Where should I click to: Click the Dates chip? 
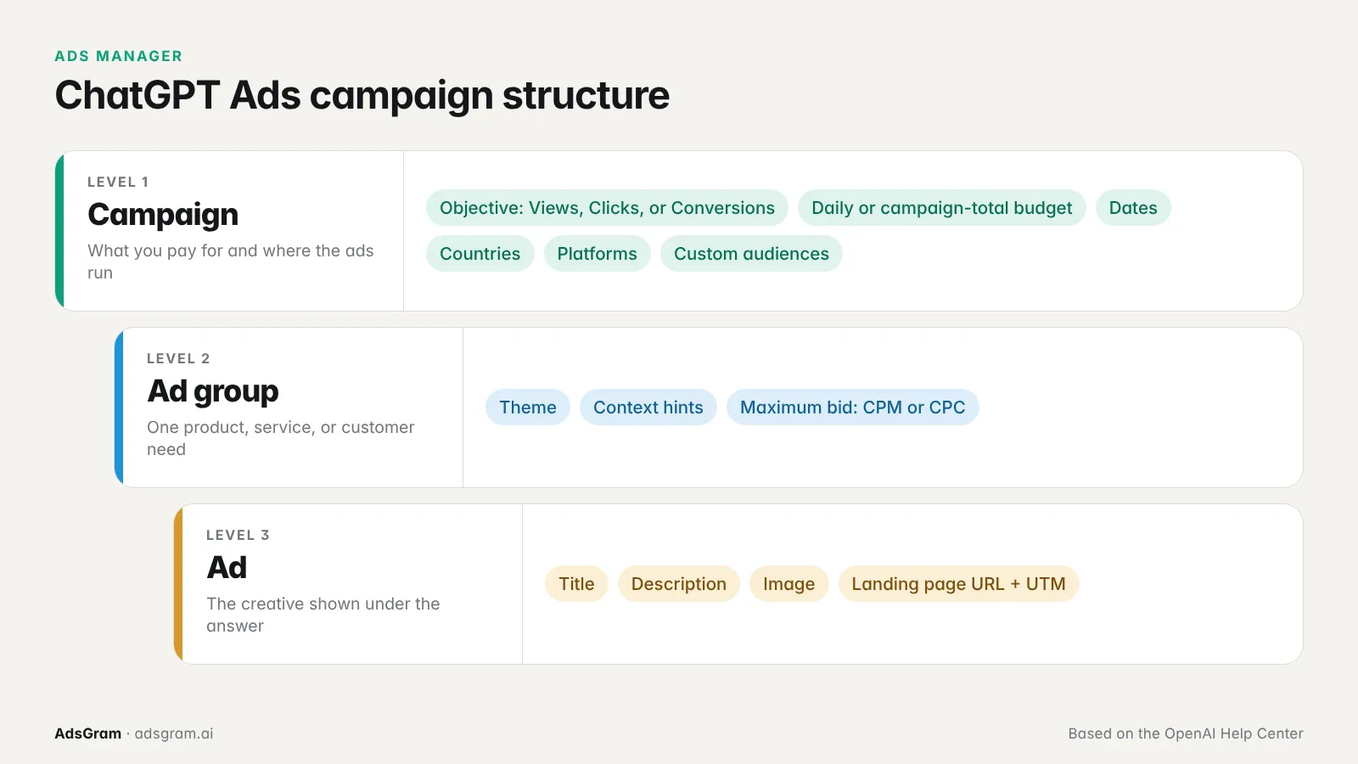[x=1133, y=208]
